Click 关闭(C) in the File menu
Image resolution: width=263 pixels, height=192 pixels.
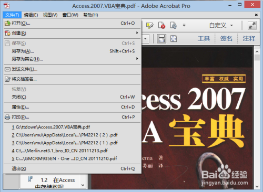[72, 97]
